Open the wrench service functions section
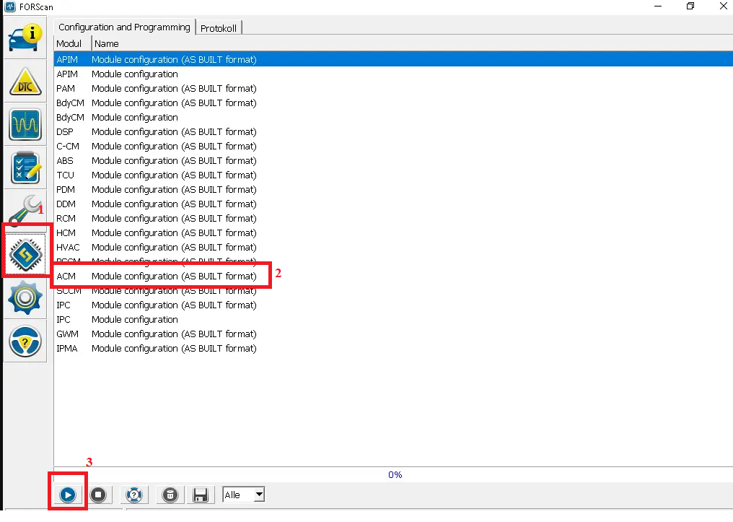 click(25, 209)
